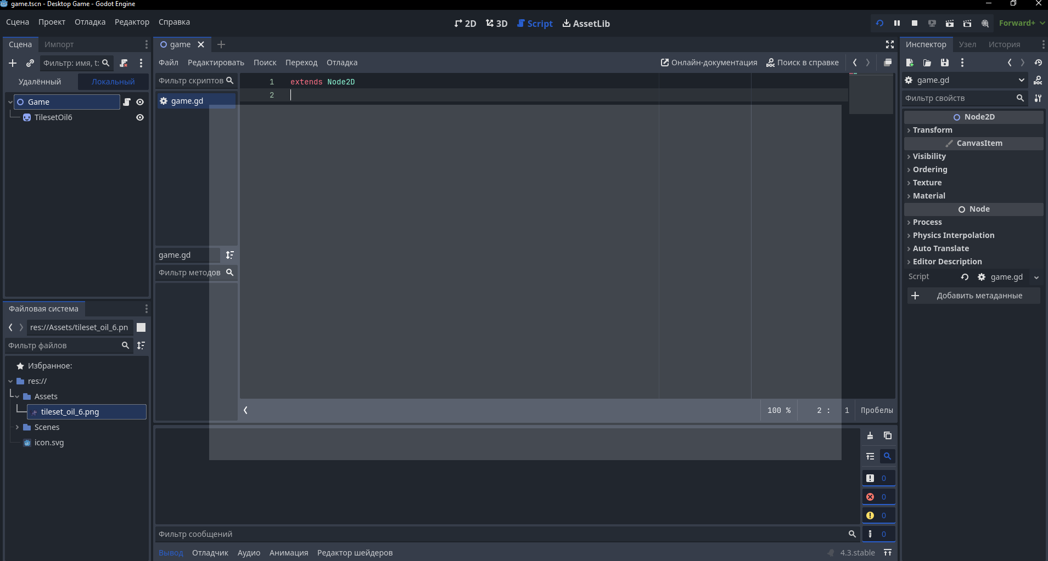Open the remote debug run icon
1048x561 pixels.
click(932, 23)
